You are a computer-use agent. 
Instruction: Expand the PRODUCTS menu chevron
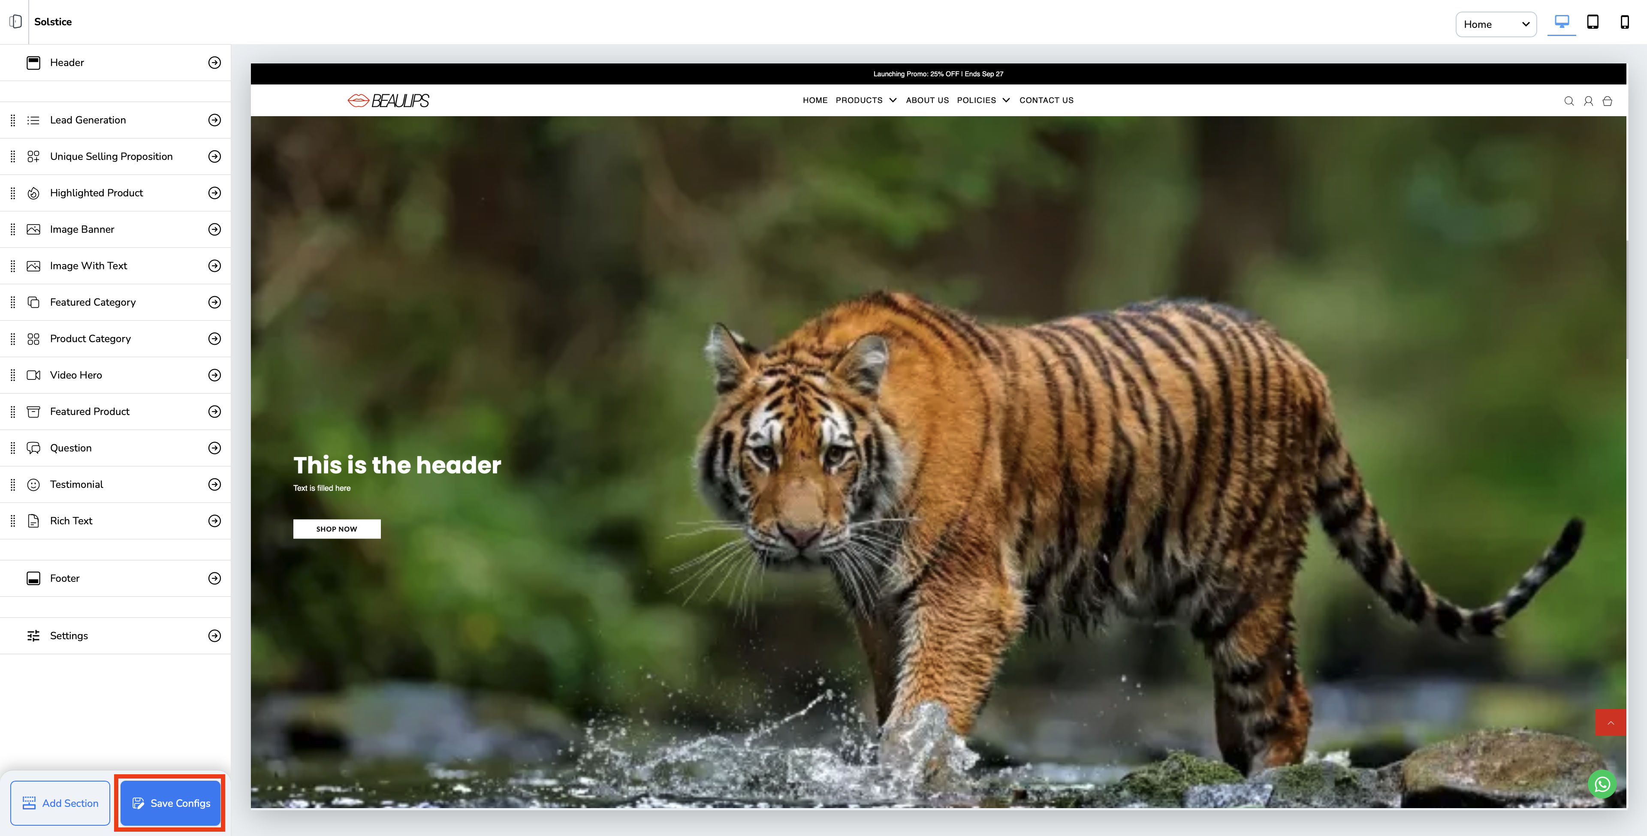click(893, 100)
